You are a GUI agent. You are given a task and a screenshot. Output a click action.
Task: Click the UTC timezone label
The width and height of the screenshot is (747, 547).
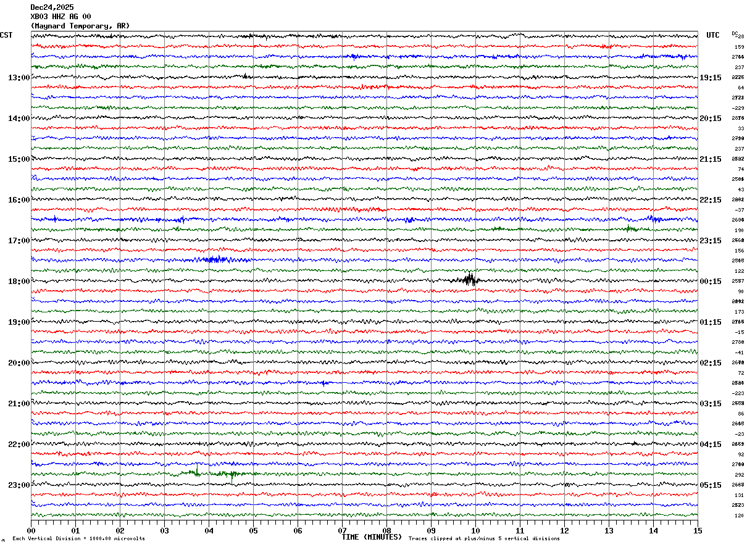click(x=713, y=35)
